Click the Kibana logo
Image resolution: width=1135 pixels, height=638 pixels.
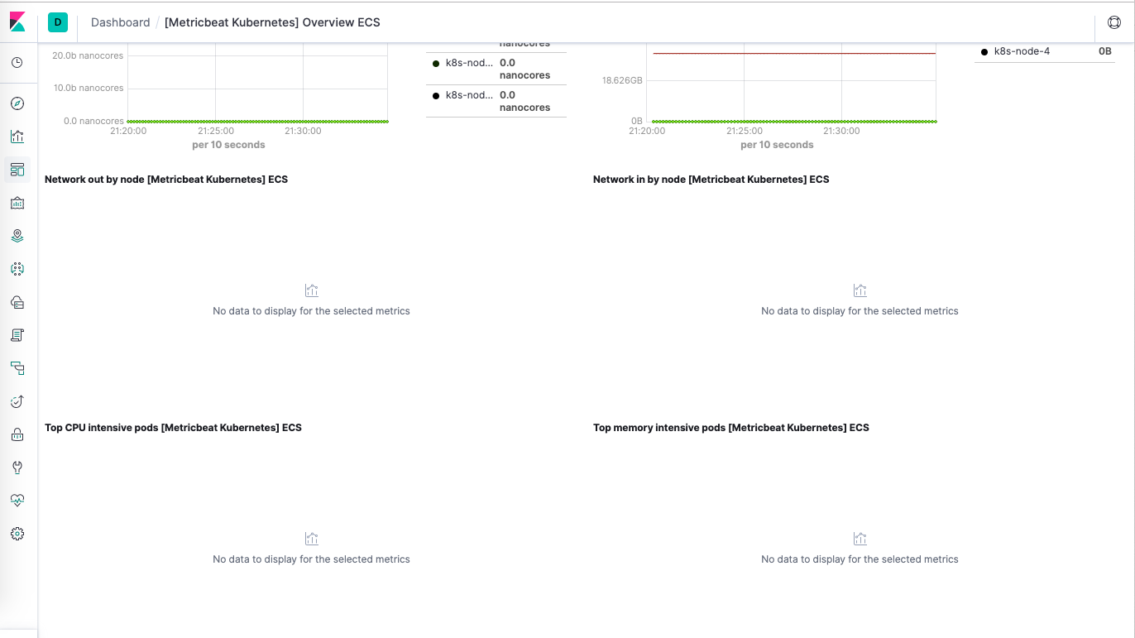pos(17,22)
